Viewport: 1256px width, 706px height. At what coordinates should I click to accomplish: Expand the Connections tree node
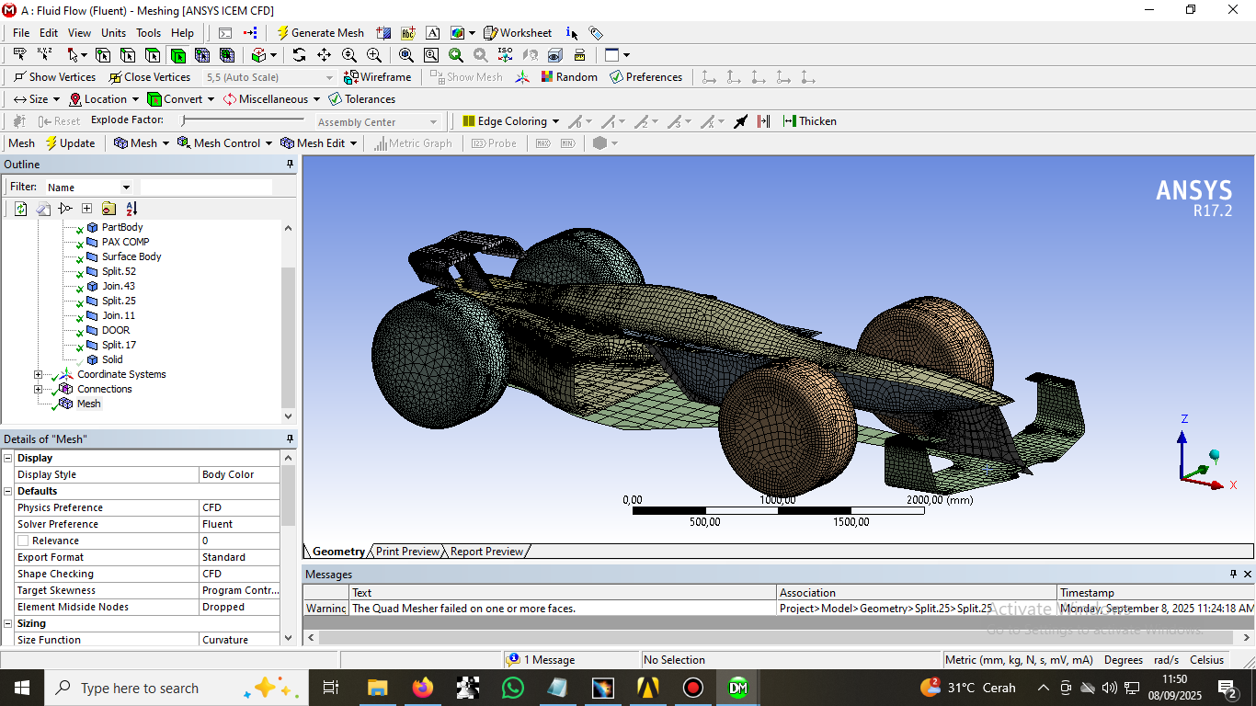coord(38,389)
